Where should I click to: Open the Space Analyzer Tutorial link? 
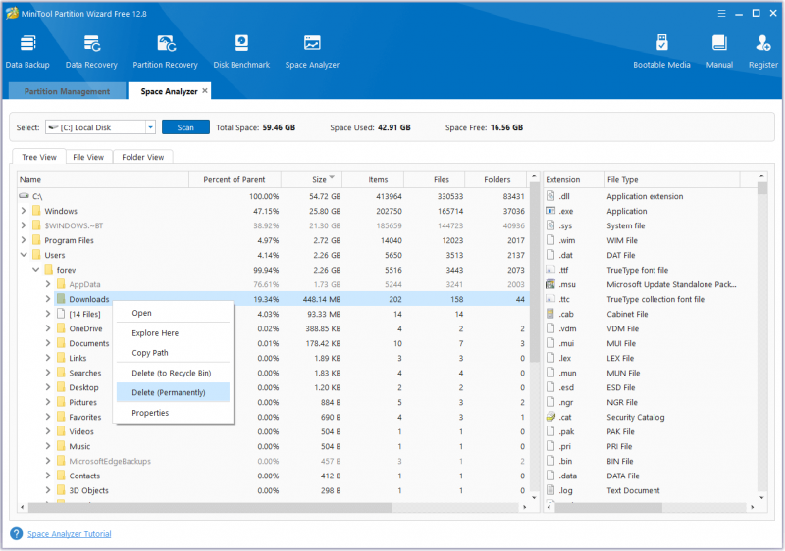[x=69, y=534]
